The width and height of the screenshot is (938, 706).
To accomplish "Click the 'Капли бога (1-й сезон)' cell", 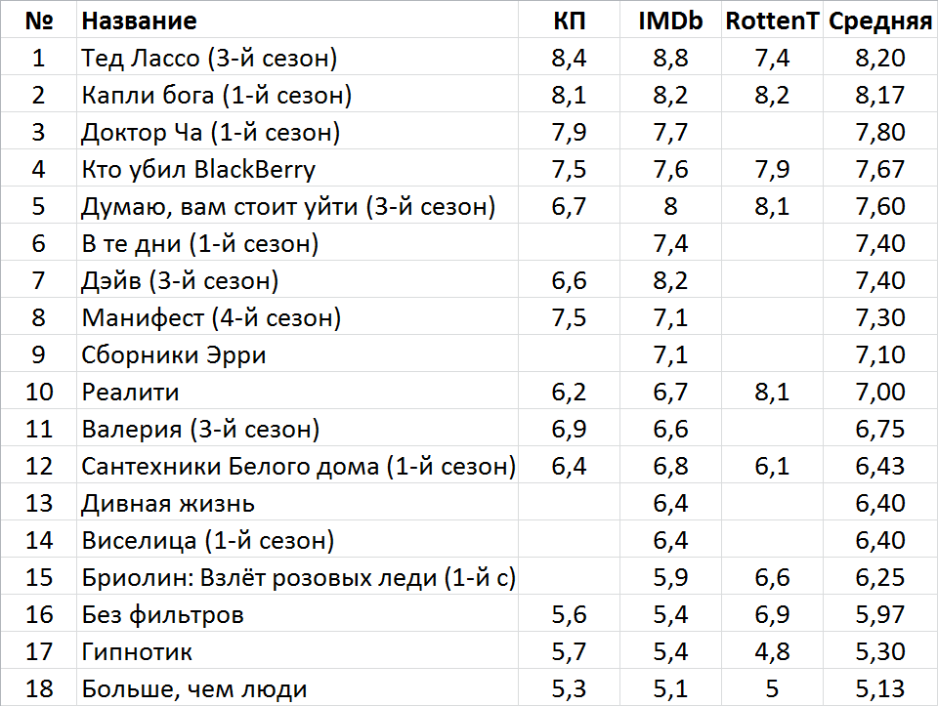I will point(297,94).
